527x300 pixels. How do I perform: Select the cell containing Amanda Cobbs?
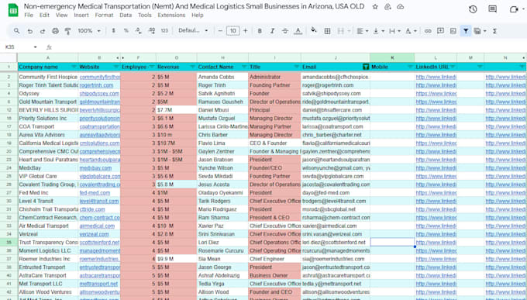pyautogui.click(x=222, y=77)
